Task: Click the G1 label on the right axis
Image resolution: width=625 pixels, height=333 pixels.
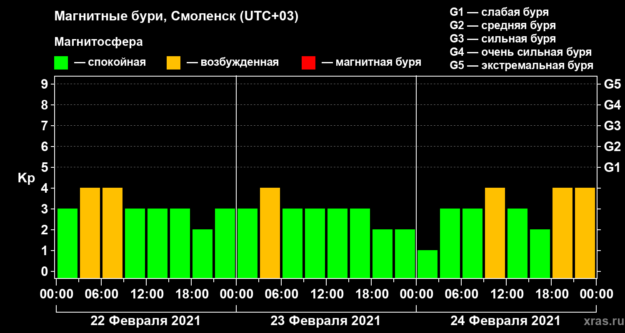Action: 612,167
